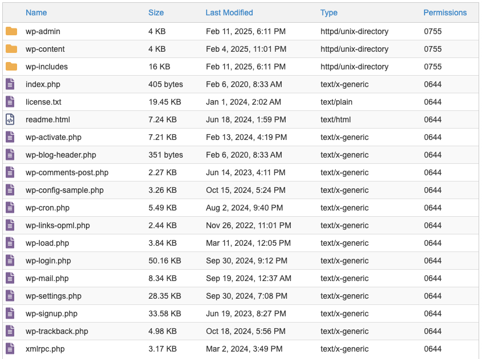This screenshot has height=359, width=482.
Task: Sort files by Name column header
Action: (x=36, y=13)
